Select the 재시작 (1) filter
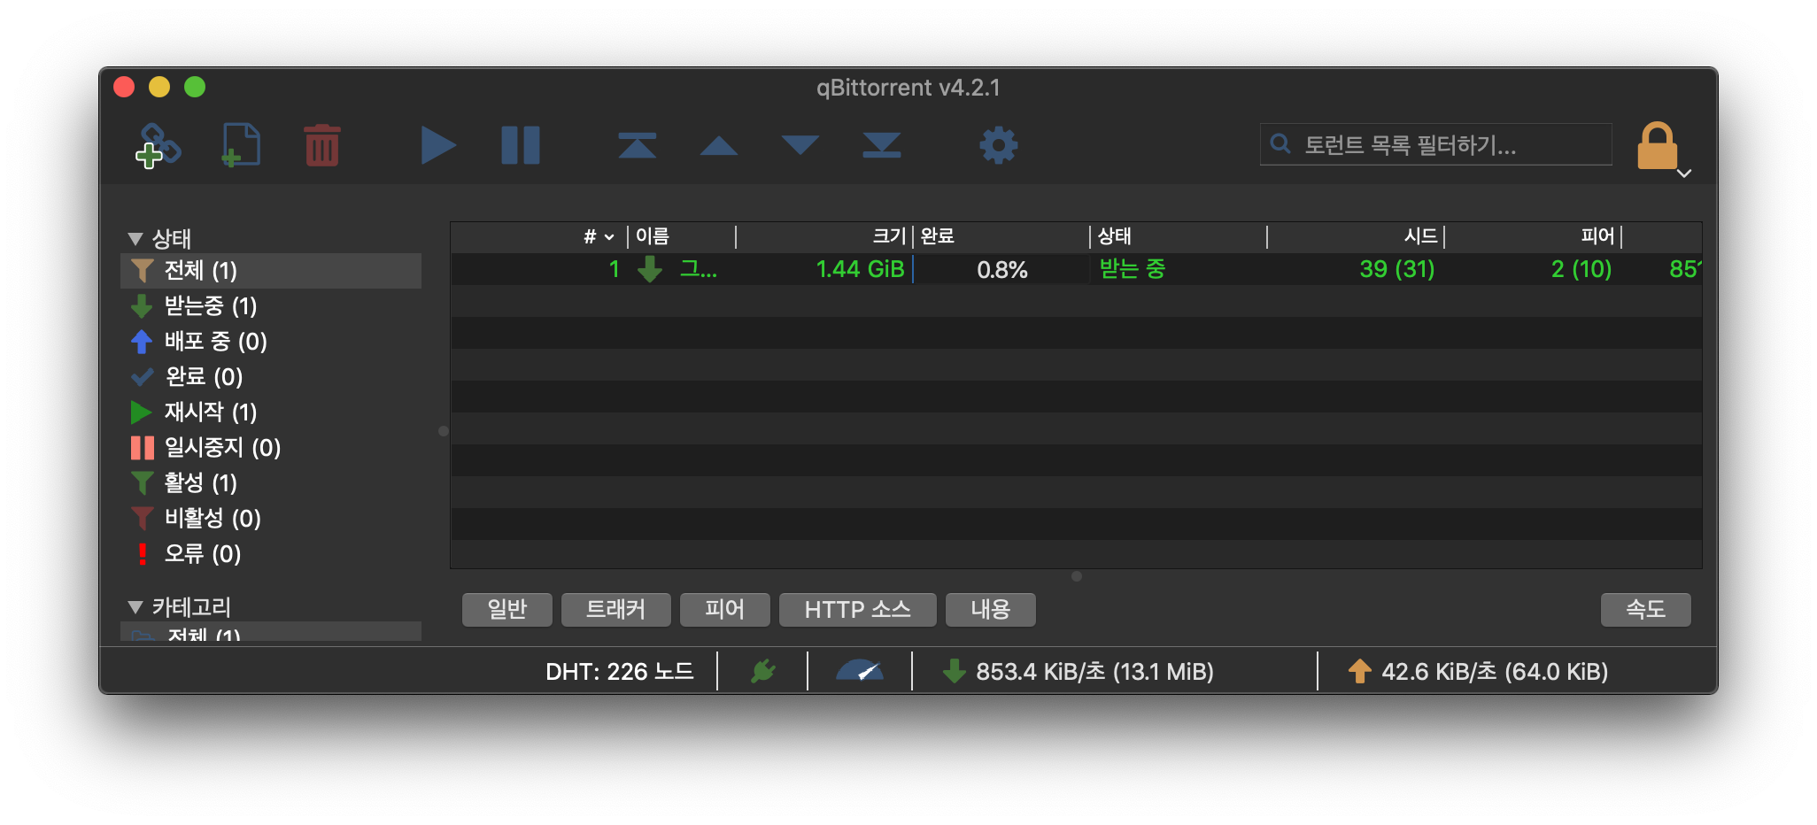Screen dimensions: 1817x825 tap(271, 412)
